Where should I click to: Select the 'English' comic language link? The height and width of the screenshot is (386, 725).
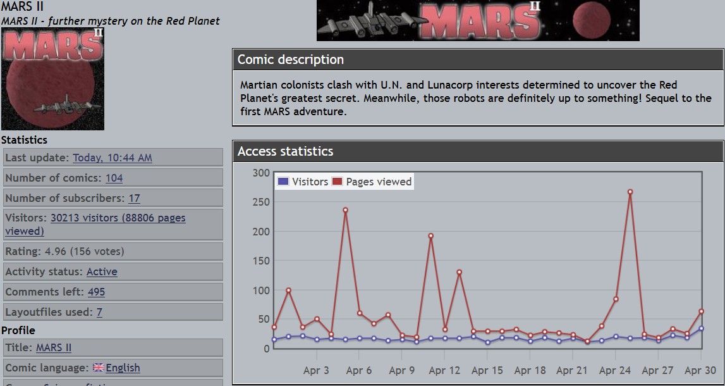(123, 368)
